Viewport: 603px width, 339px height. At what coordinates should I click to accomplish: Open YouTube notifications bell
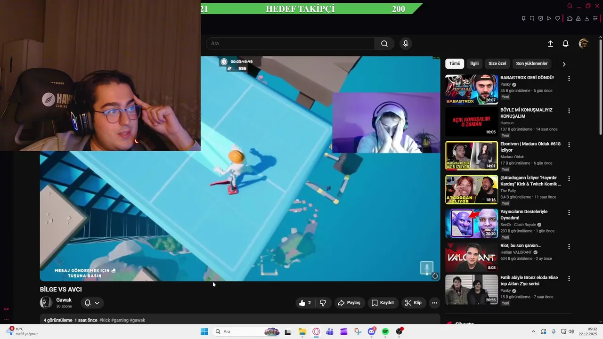click(x=566, y=44)
